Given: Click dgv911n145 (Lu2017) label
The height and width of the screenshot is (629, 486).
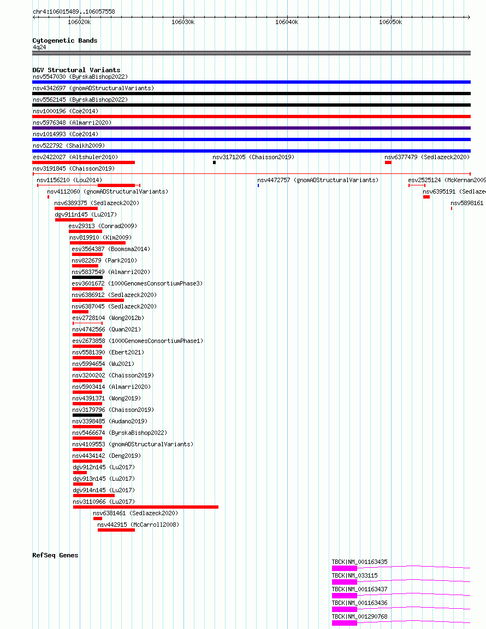Looking at the screenshot, I should [86, 214].
